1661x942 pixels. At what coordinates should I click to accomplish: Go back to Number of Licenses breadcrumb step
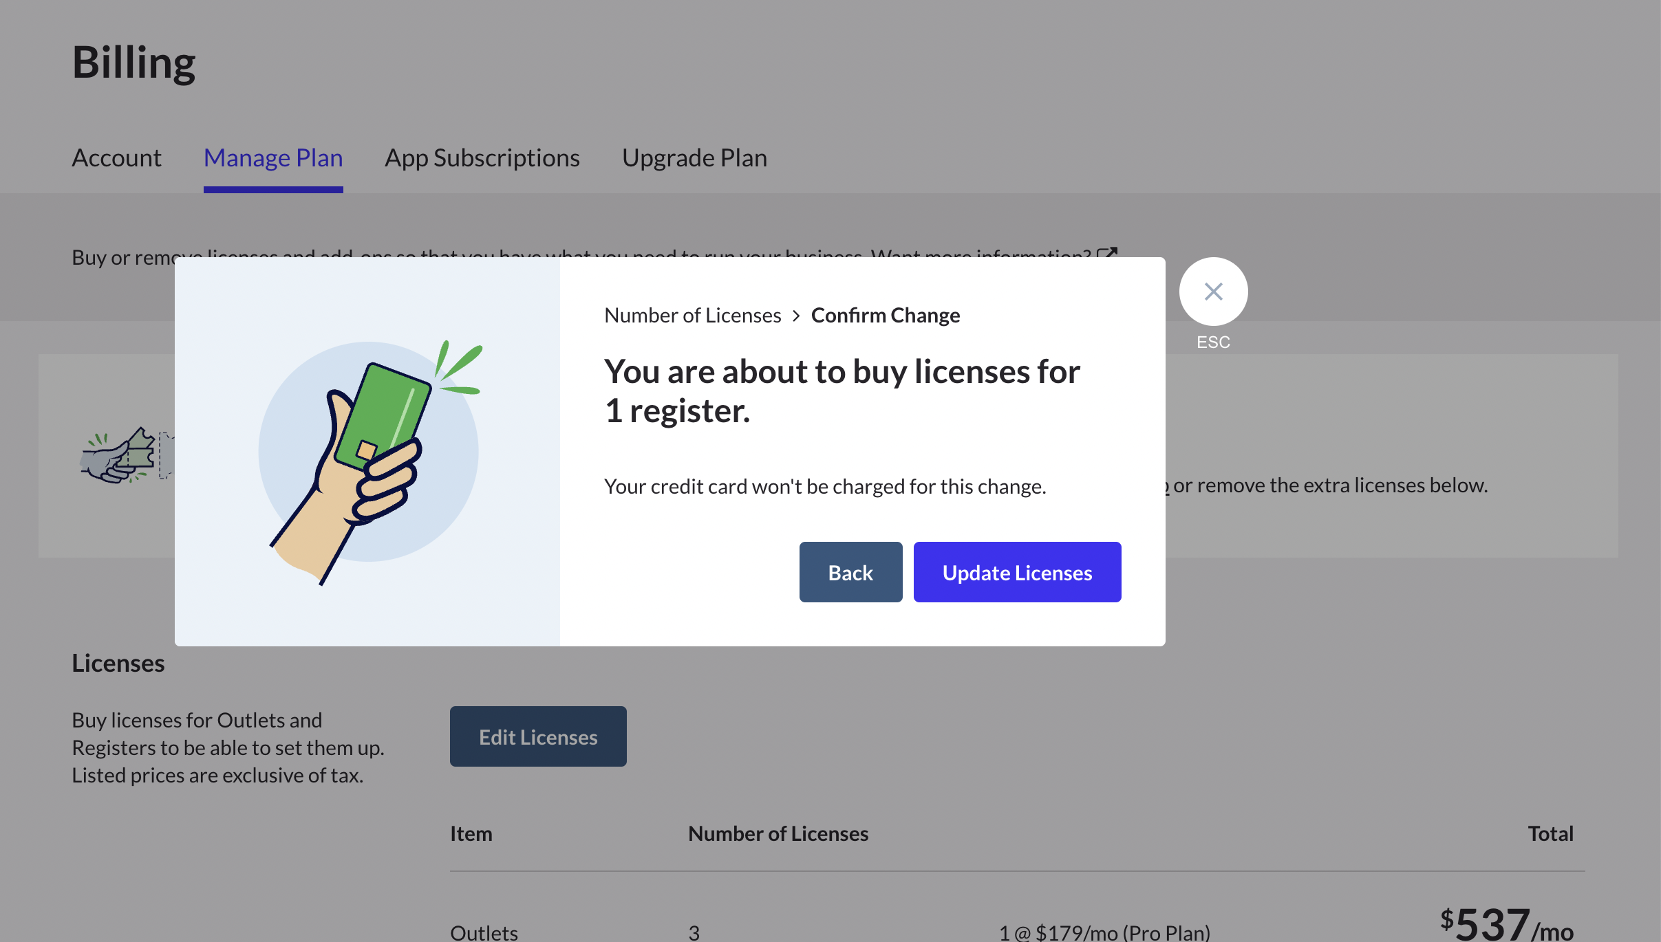692,316
